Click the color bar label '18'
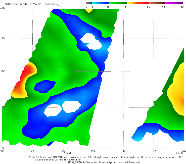Image resolution: width=186 pixels, height=164 pixels. (108, 7)
